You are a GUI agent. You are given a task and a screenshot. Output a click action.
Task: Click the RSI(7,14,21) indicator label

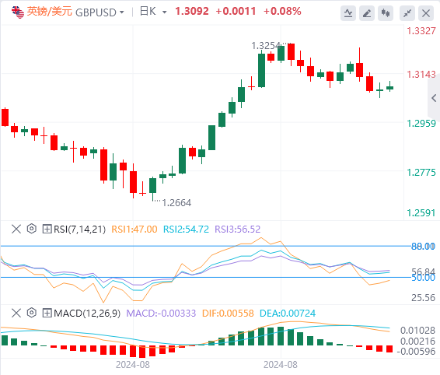tap(80, 230)
